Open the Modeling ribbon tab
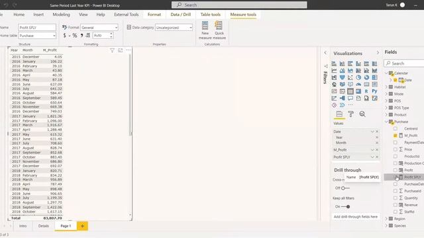 tap(61, 15)
